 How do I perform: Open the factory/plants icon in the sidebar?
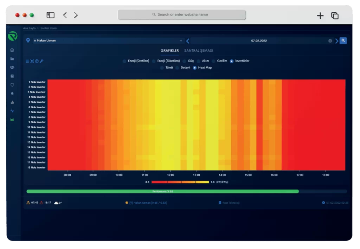[12, 59]
